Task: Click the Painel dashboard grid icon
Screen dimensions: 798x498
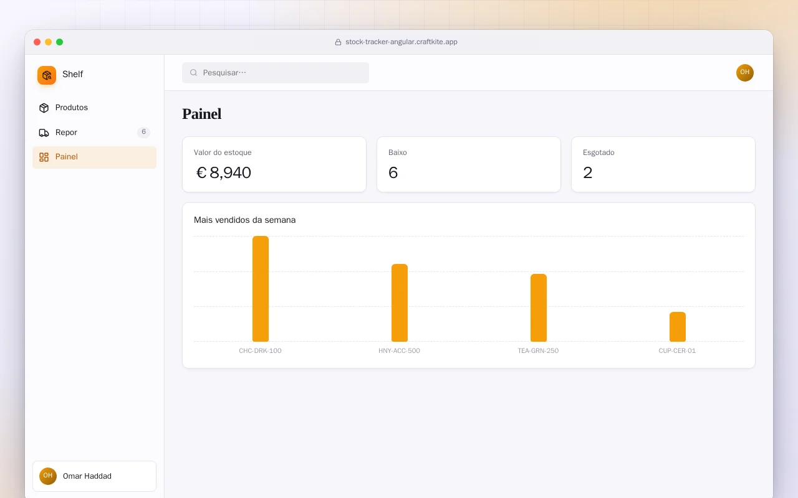Action: (x=44, y=157)
